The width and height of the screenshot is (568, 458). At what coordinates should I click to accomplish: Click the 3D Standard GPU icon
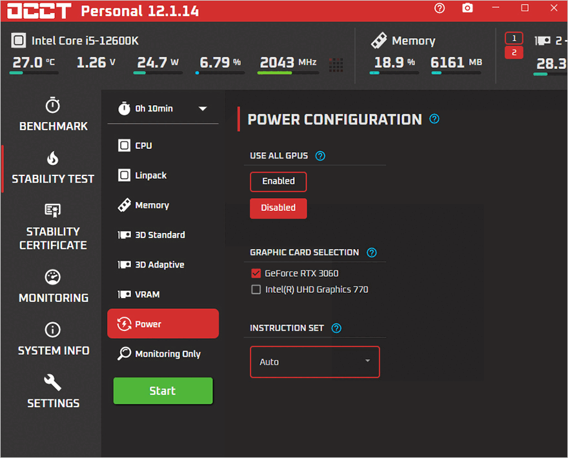click(124, 235)
